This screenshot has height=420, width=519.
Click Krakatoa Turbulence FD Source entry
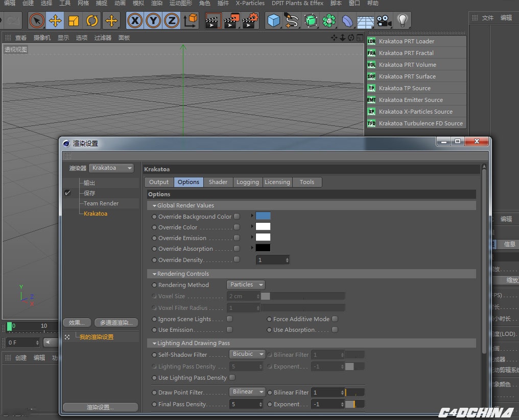point(416,123)
